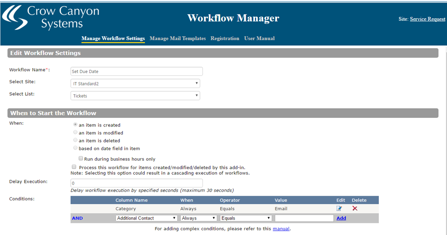Expand the Select List 'Tickets' dropdown
This screenshot has width=447, height=235.
click(135, 96)
